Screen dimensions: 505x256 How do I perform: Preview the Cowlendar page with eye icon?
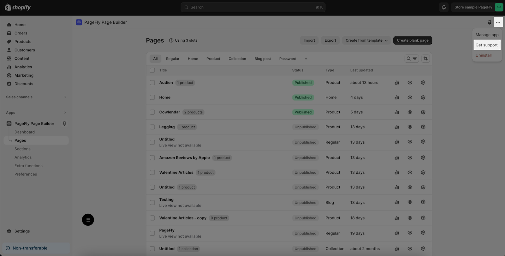(410, 112)
